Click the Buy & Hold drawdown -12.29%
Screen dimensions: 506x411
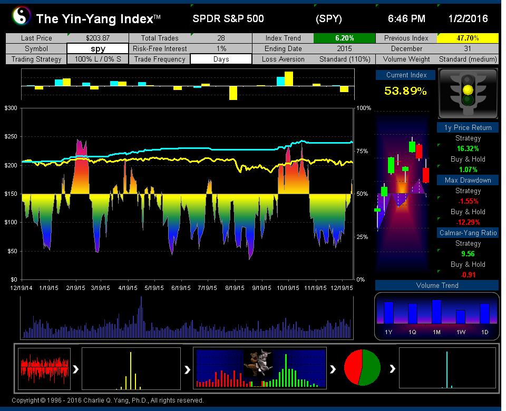(468, 222)
